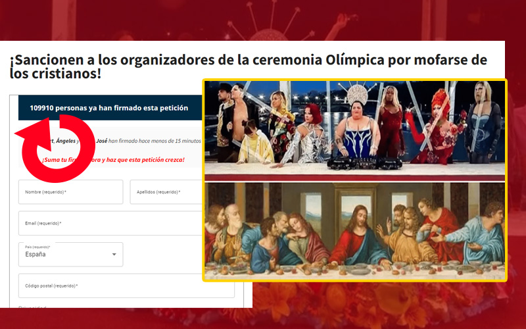The width and height of the screenshot is (526, 329).
Task: Click the DJ mixer console in the top photo
Action: [365, 163]
